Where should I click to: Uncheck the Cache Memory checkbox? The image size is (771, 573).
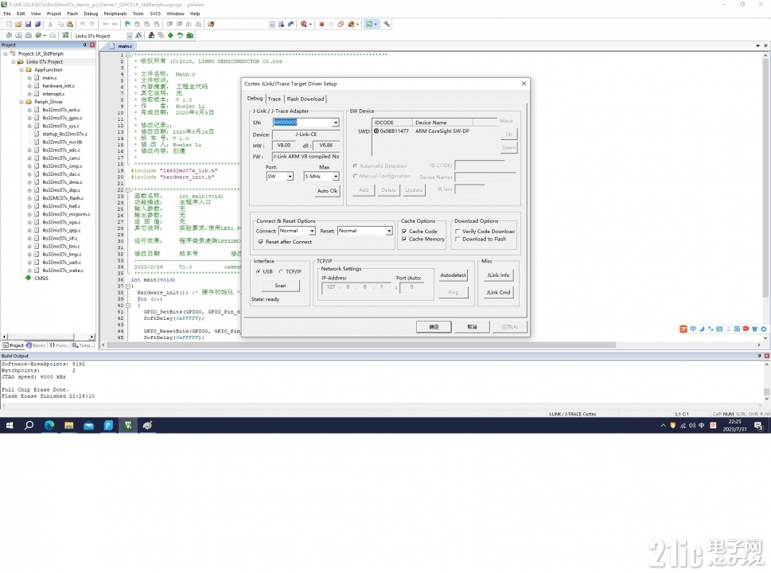pyautogui.click(x=404, y=239)
